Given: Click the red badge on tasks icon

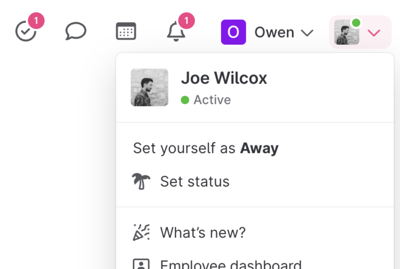Looking at the screenshot, I should pos(36,21).
